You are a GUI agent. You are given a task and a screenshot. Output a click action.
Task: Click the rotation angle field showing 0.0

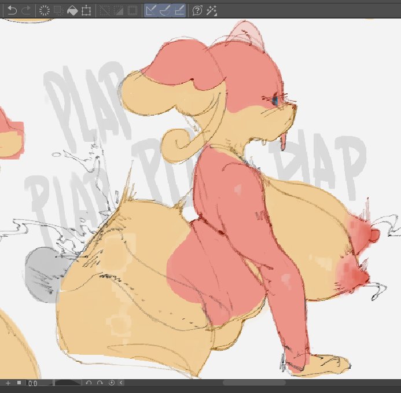[40, 383]
